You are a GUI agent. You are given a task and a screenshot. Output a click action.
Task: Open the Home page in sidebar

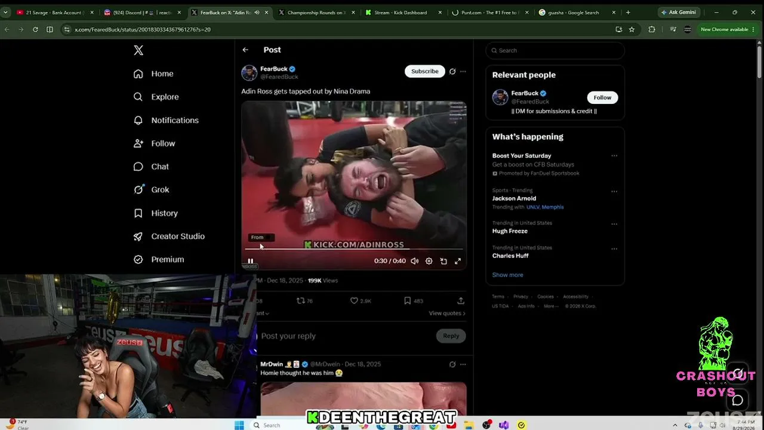pos(153,73)
